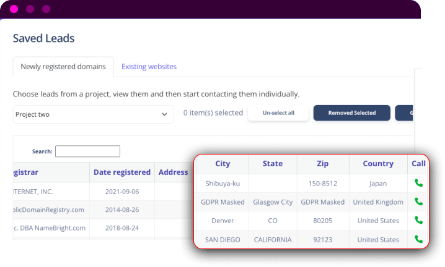Sort by Country column header

(x=378, y=164)
